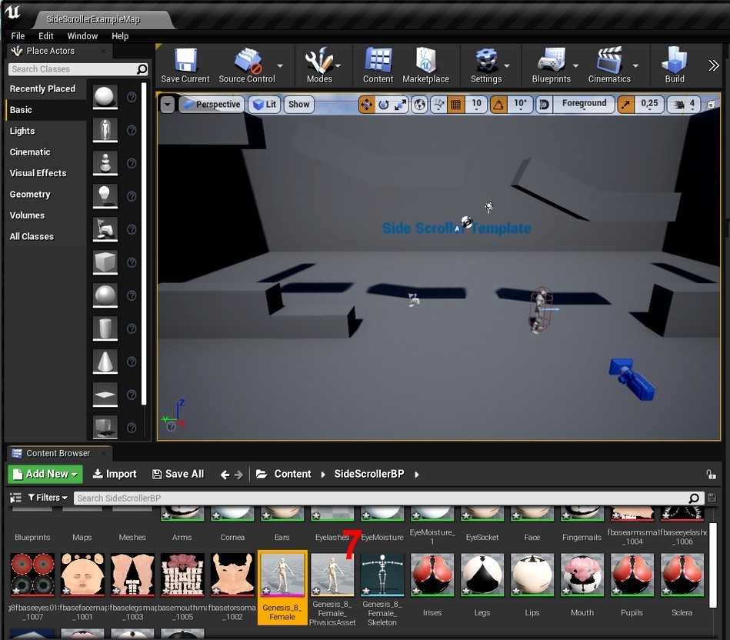Toggle the sources panel icon
The height and width of the screenshot is (640, 730).
pyautogui.click(x=15, y=498)
